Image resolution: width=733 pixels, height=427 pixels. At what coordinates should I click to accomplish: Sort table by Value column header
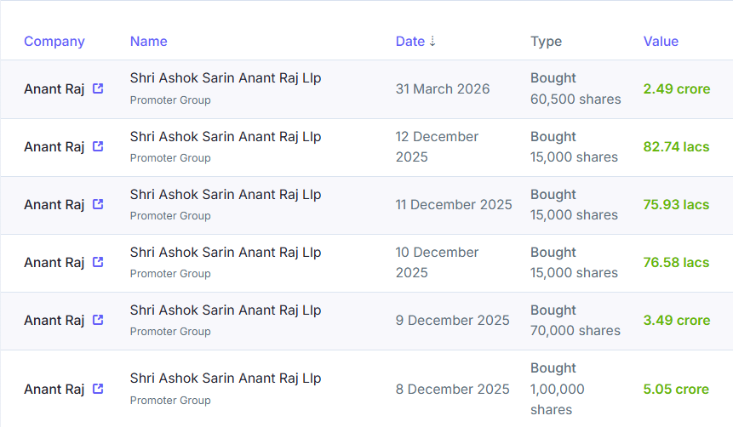click(x=661, y=41)
